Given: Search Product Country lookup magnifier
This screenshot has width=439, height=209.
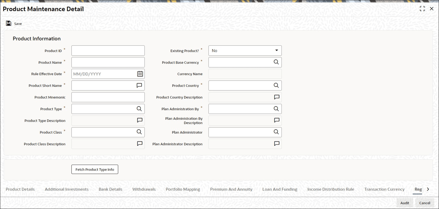Looking at the screenshot, I should click(276, 85).
